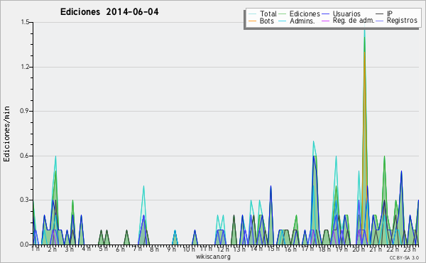Viewport: 426px width, 263px height.
Task: Click the y-axis value 0.6
Action: (x=25, y=156)
